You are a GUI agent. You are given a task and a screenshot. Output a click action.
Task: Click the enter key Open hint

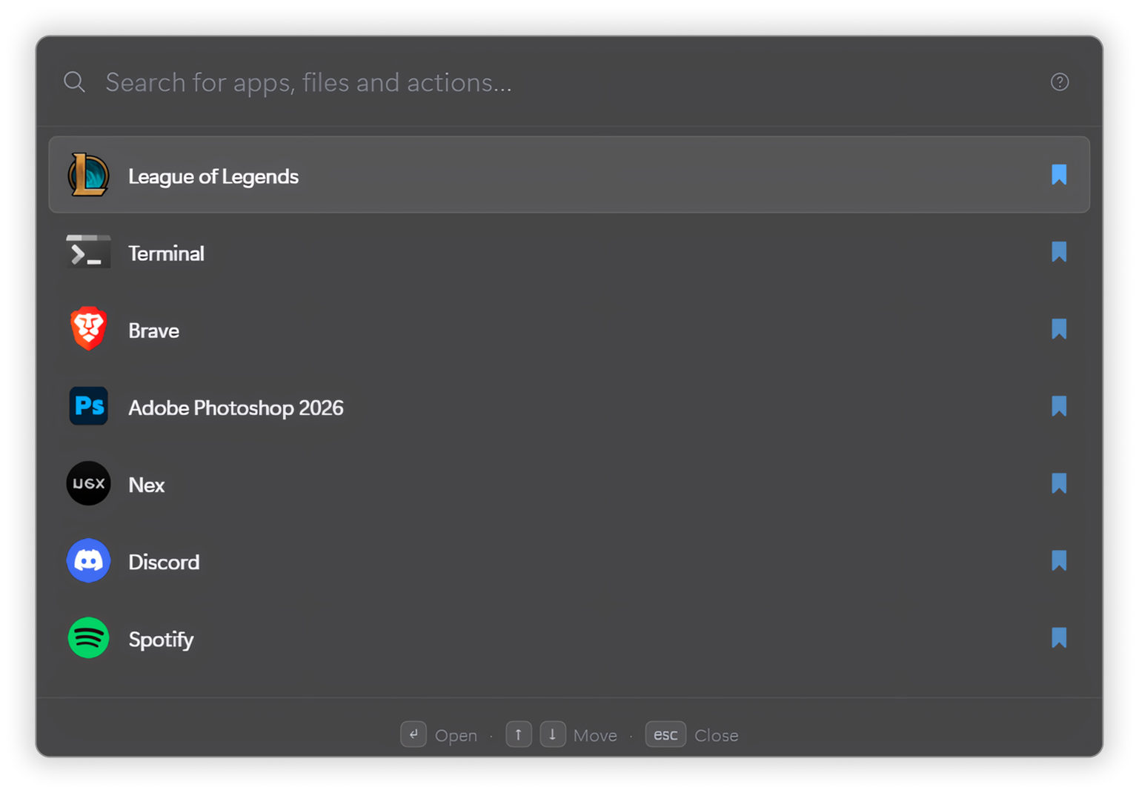[414, 734]
